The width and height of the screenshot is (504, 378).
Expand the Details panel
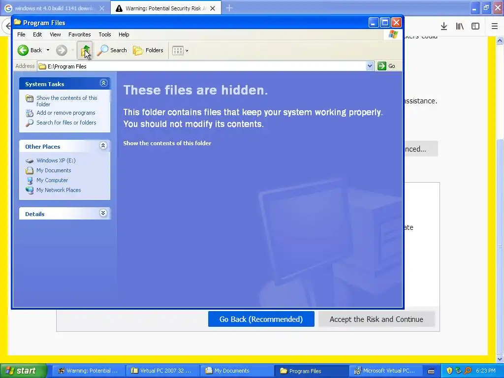(103, 213)
